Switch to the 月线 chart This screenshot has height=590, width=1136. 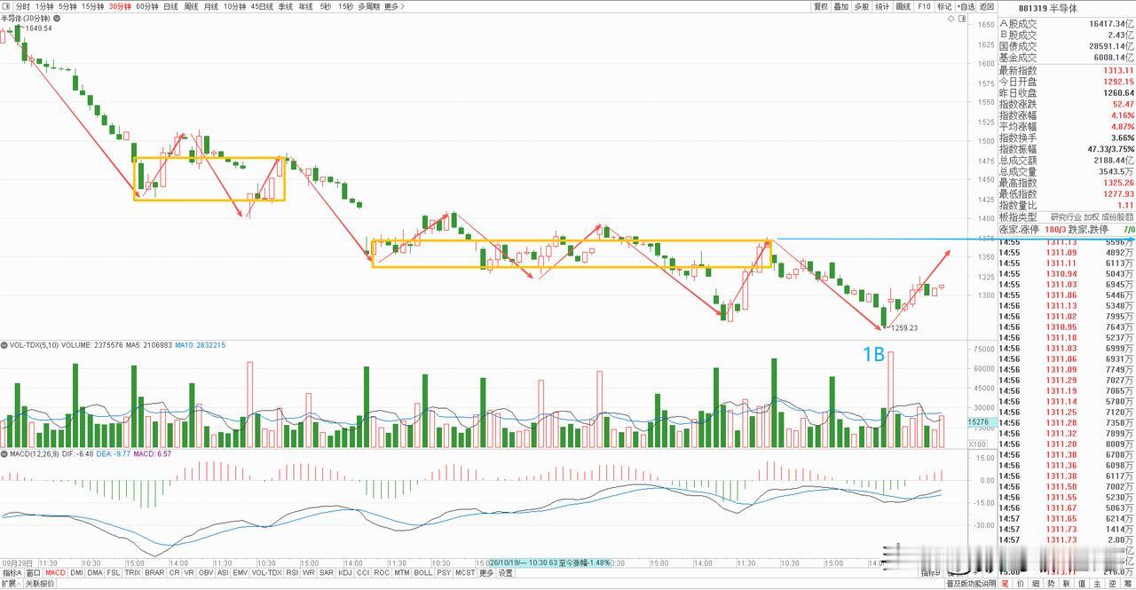(211, 6)
